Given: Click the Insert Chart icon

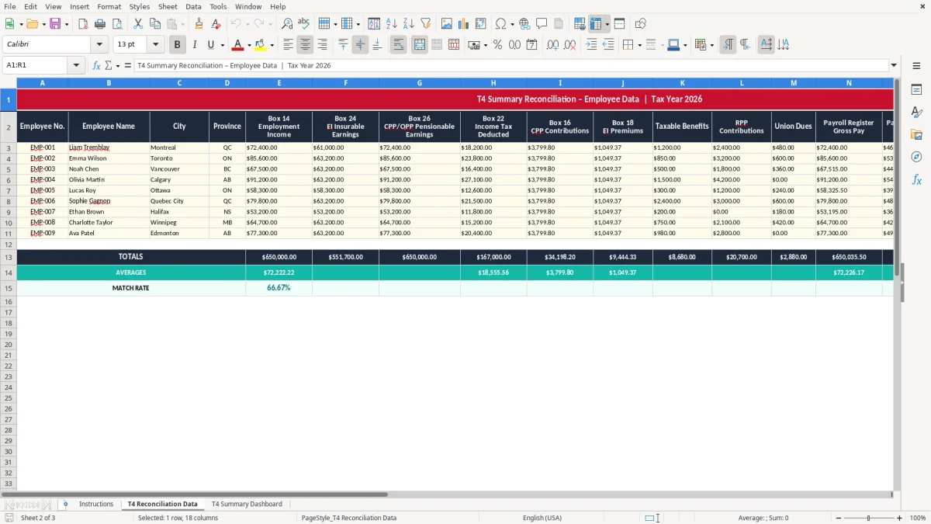Looking at the screenshot, I should (464, 24).
